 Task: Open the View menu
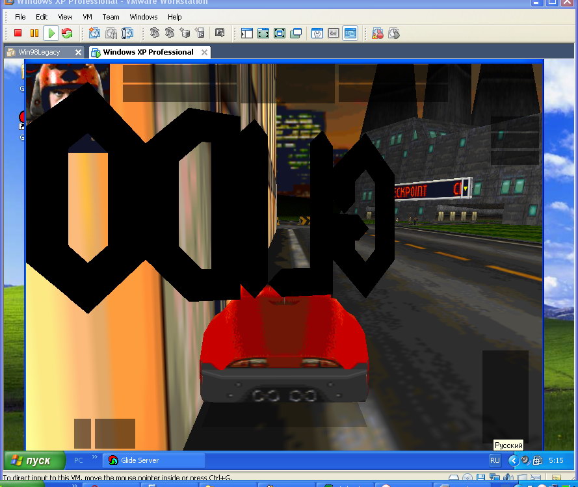click(65, 17)
